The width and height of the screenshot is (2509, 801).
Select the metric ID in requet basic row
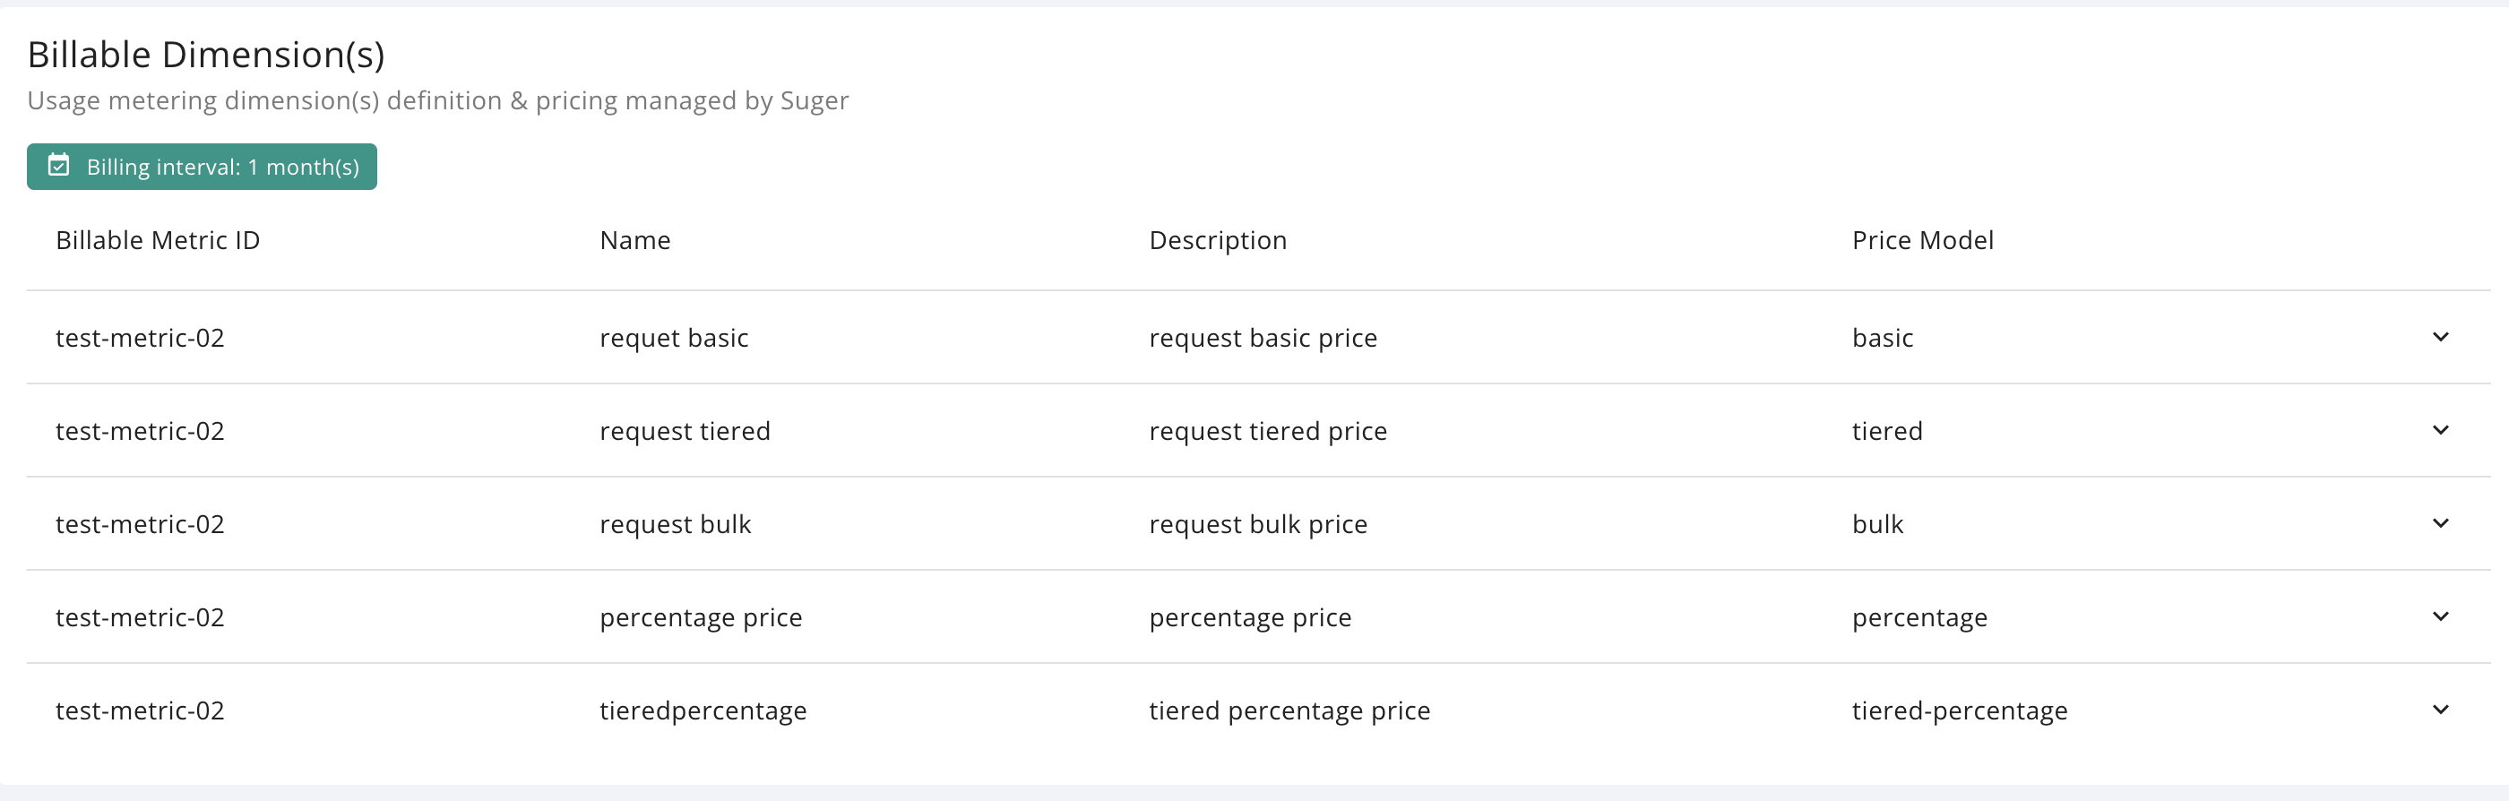tap(141, 338)
